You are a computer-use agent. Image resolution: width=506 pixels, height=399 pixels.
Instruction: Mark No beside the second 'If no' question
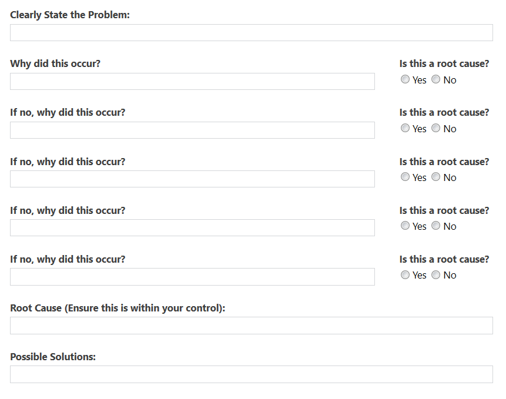coord(435,177)
